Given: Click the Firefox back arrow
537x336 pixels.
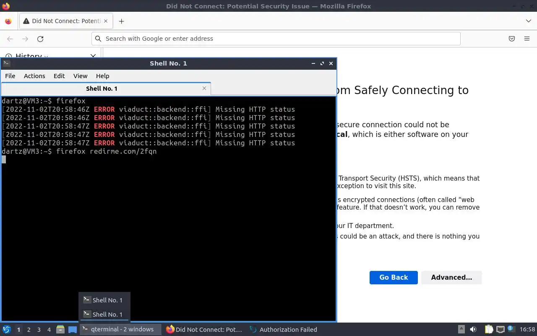Looking at the screenshot, I should [x=10, y=39].
